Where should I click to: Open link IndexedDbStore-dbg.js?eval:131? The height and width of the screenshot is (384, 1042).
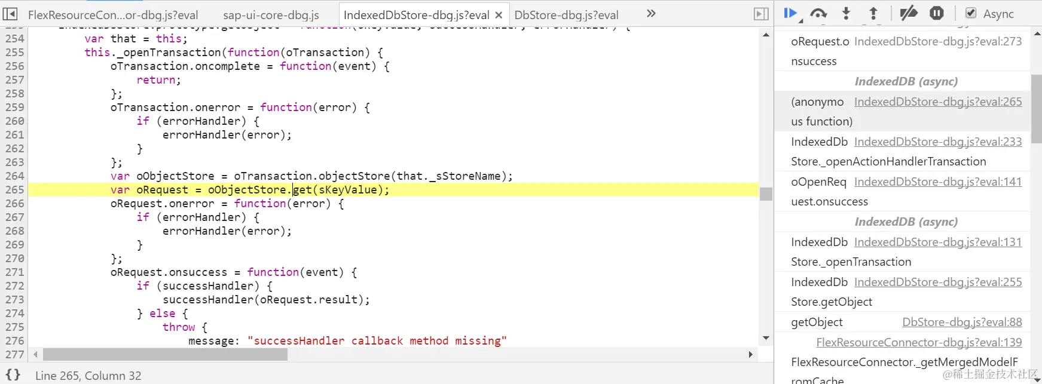(938, 242)
